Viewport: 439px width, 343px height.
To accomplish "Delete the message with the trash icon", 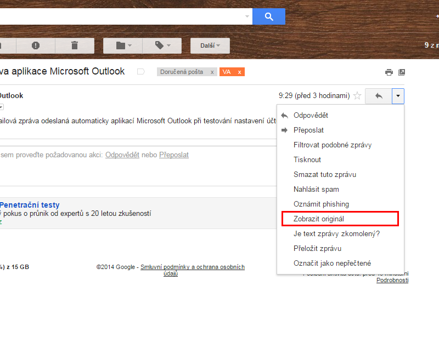I will (75, 45).
